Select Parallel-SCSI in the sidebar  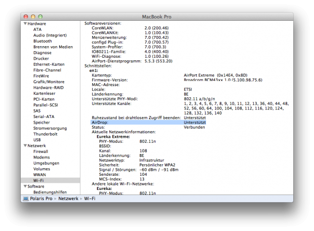click(x=46, y=105)
